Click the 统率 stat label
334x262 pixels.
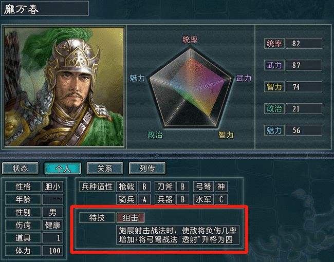click(x=274, y=44)
